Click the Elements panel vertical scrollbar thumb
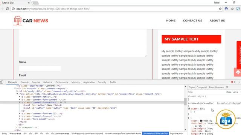This screenshot has height=135, width=241. pyautogui.click(x=185, y=101)
